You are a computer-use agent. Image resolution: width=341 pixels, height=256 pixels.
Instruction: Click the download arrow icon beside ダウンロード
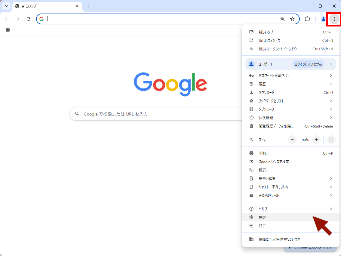point(251,92)
